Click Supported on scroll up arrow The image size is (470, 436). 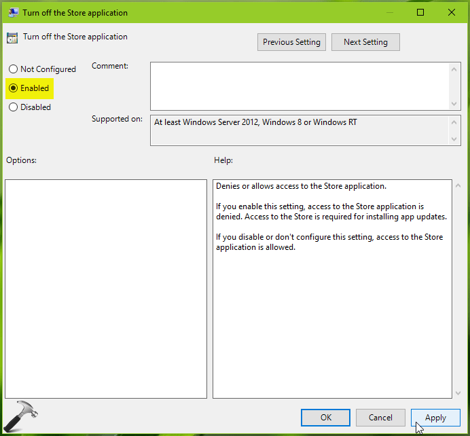coord(454,122)
